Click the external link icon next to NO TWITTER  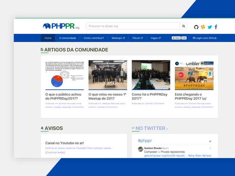pyautogui.click(x=167, y=129)
